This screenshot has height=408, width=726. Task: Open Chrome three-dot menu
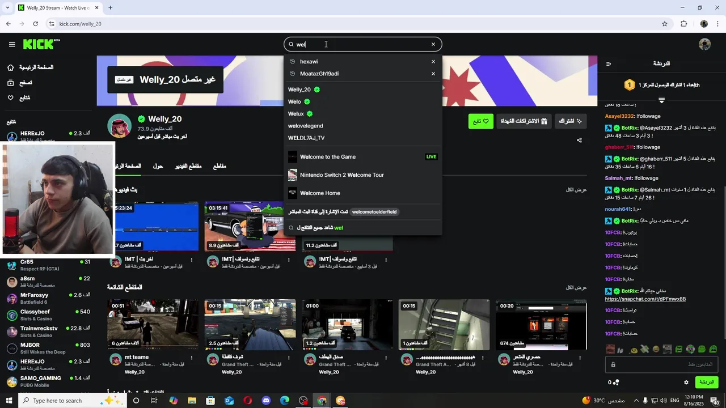718,24
